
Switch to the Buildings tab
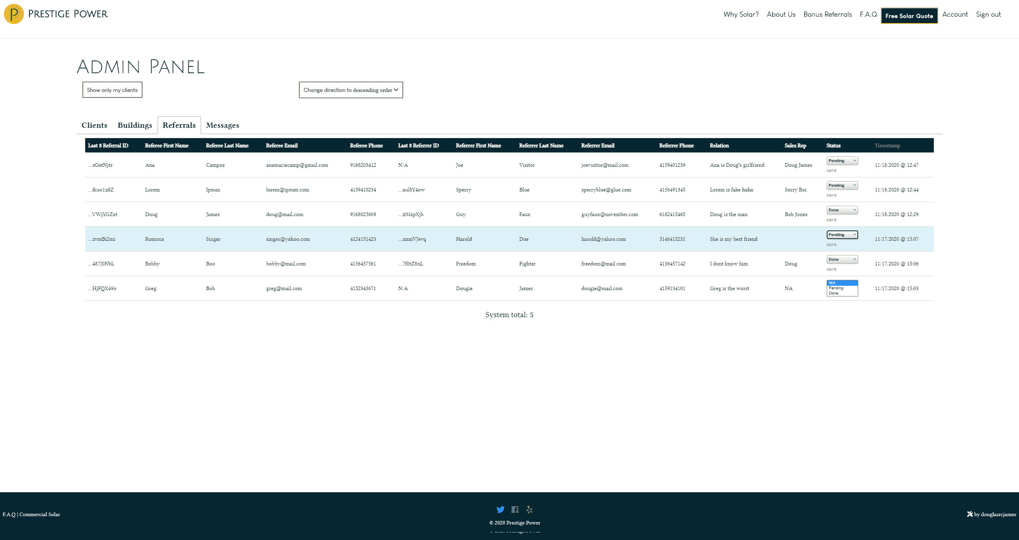[135, 125]
